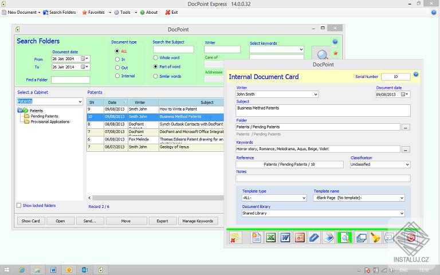Click the red power icon on the card
Screen dimensions: 440x275
[x=411, y=238]
